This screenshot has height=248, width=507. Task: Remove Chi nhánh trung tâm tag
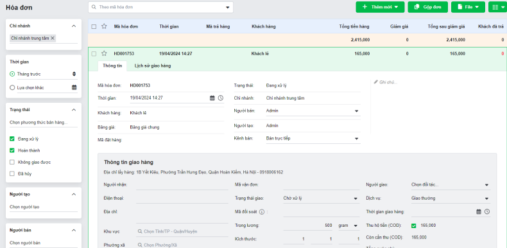point(53,38)
